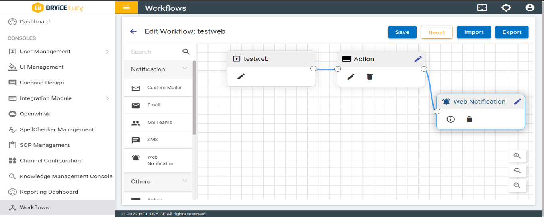Open the hamburger menu button
The height and width of the screenshot is (217, 544).
click(x=126, y=8)
